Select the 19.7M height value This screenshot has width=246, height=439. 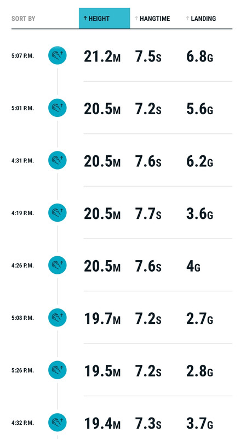click(102, 318)
